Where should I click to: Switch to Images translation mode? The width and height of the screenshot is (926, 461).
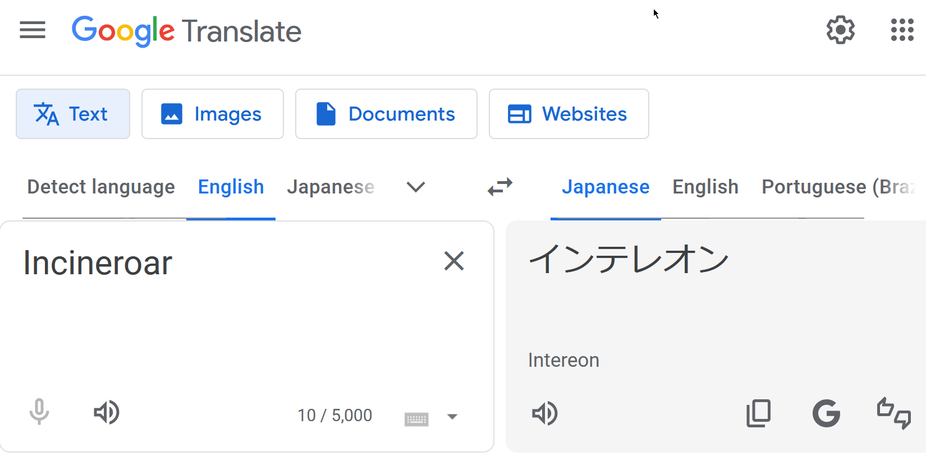[212, 114]
